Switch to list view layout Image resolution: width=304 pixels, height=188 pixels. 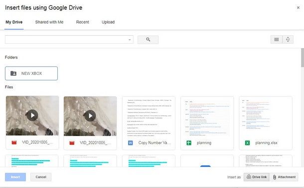pos(277,40)
